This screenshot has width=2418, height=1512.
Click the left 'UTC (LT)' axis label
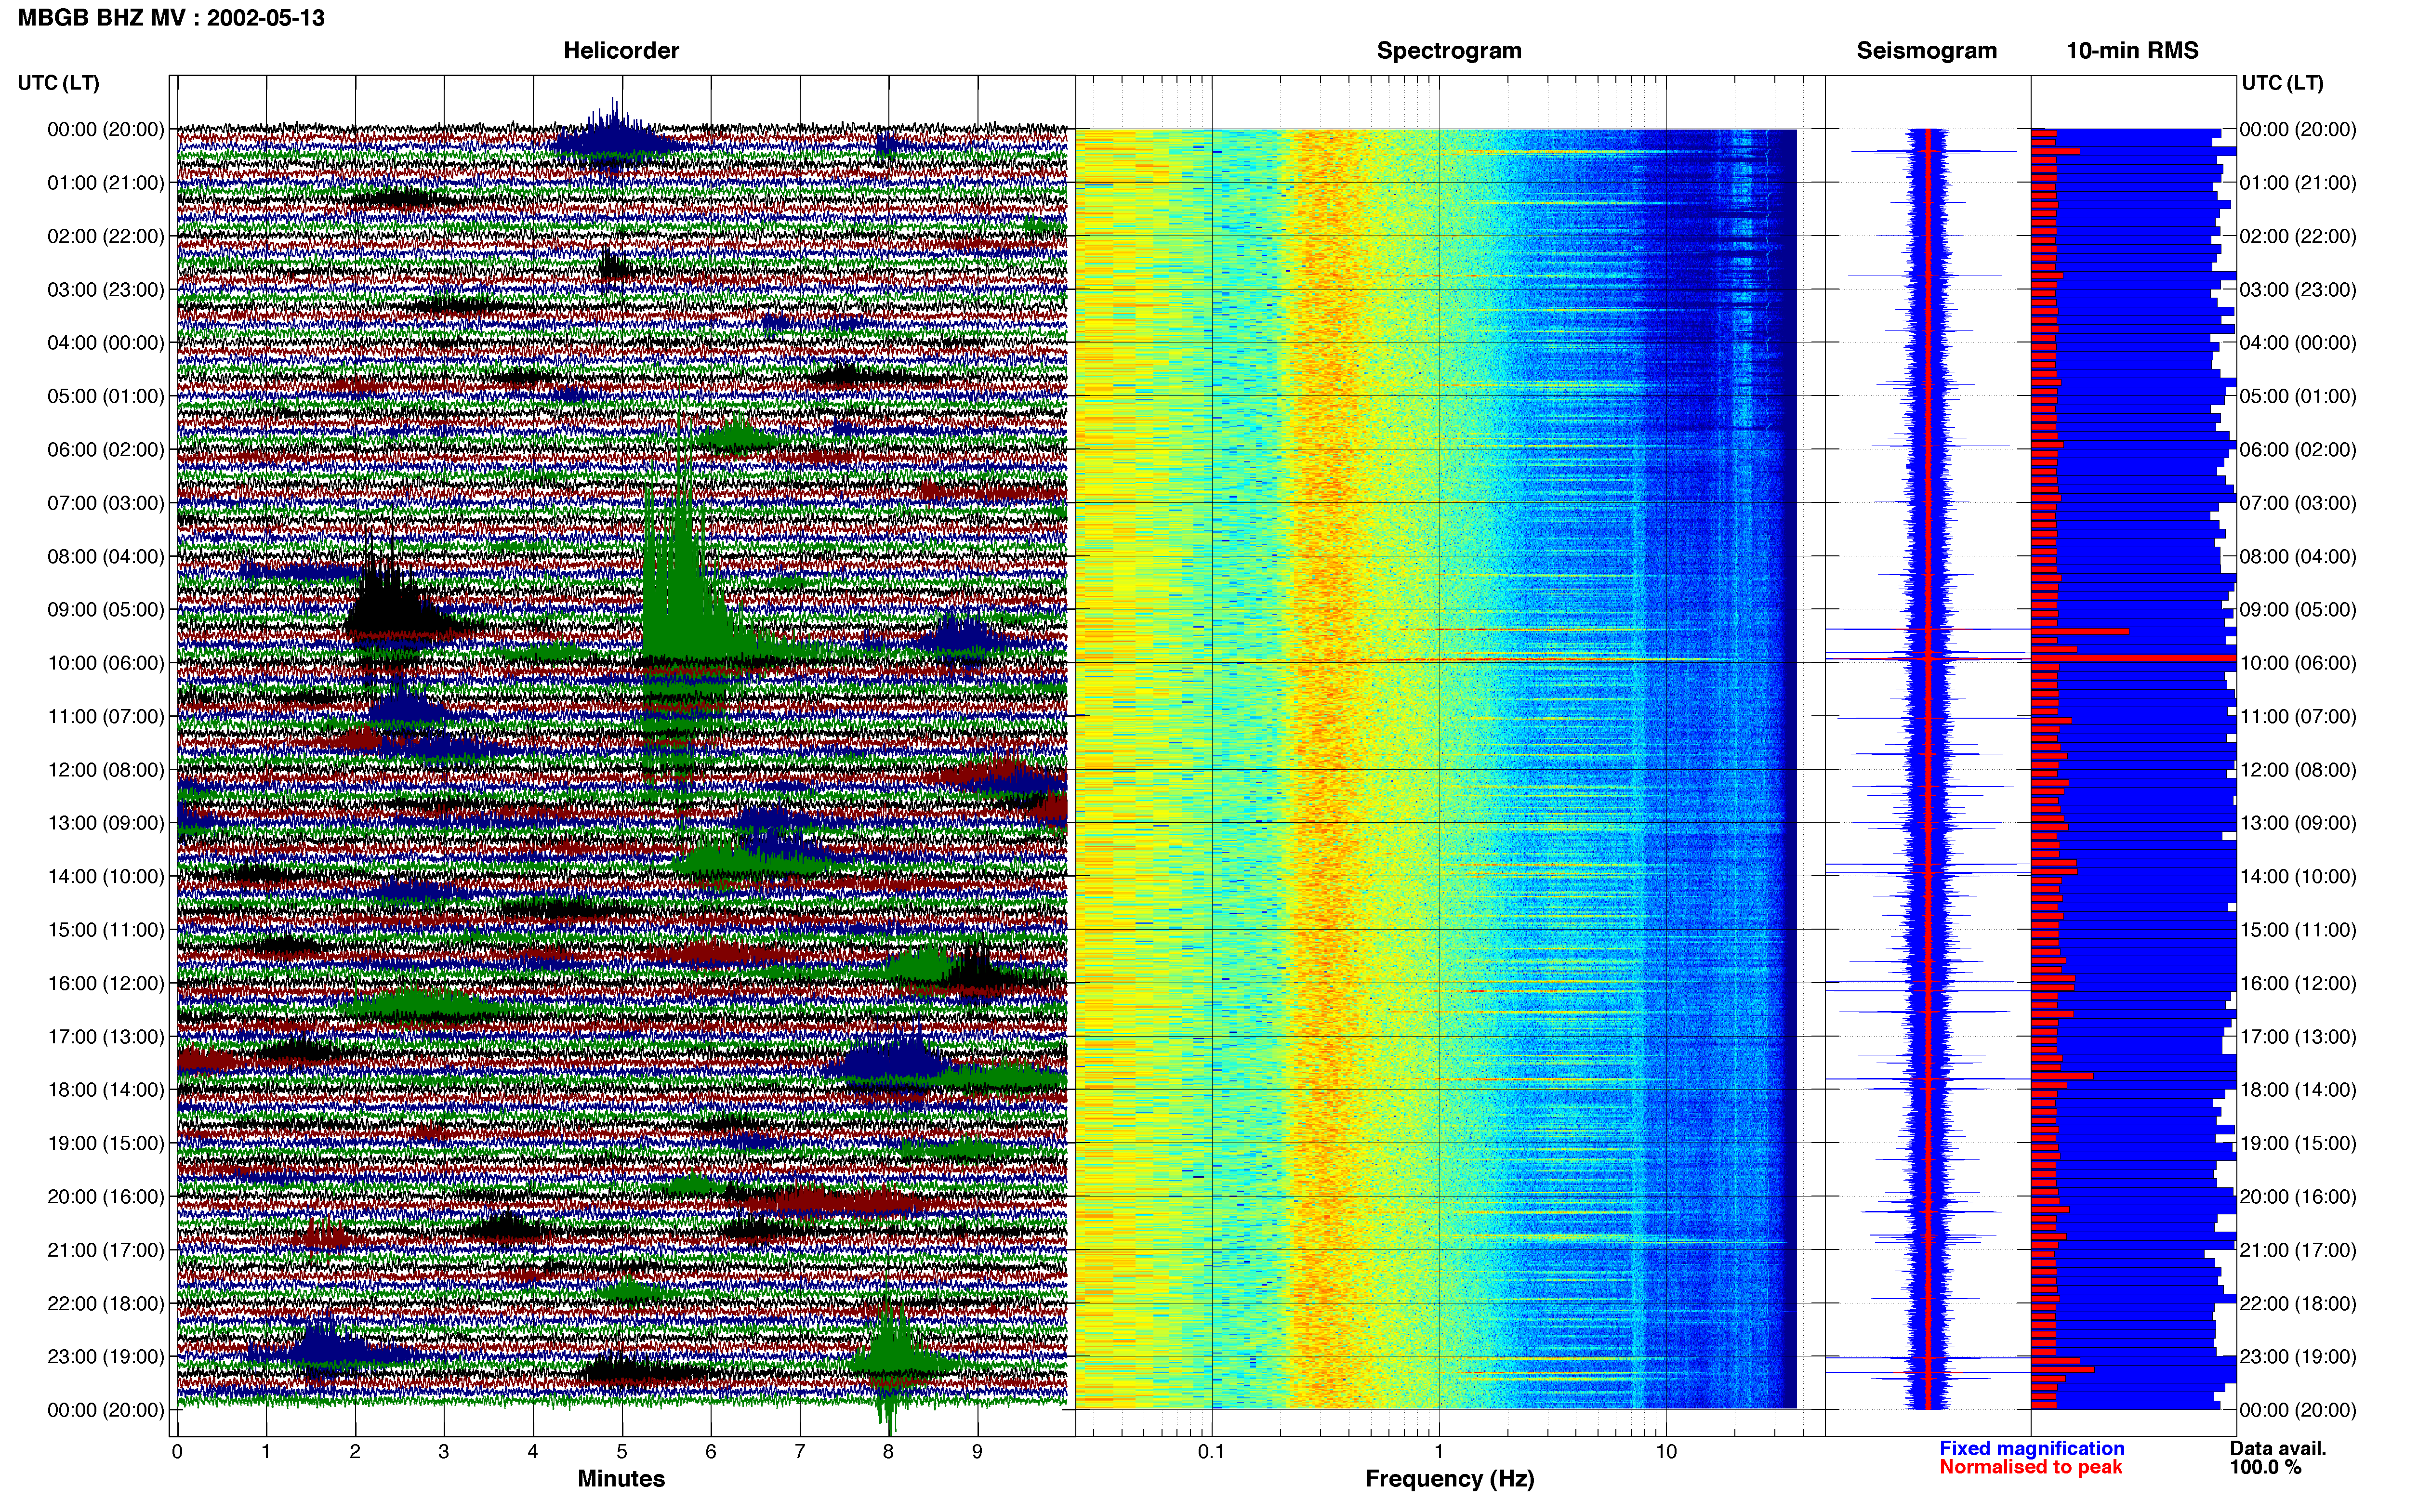tap(58, 83)
